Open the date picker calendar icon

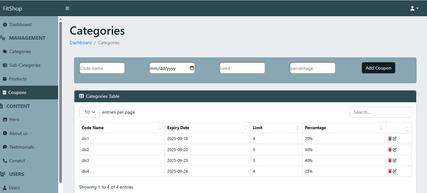pos(192,68)
